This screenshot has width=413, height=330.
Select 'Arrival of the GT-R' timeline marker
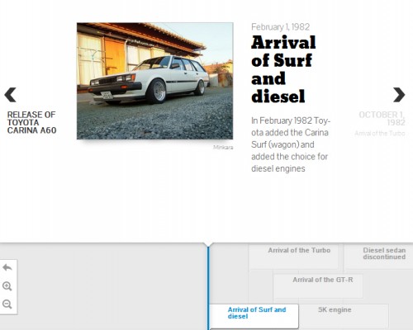tap(318, 286)
